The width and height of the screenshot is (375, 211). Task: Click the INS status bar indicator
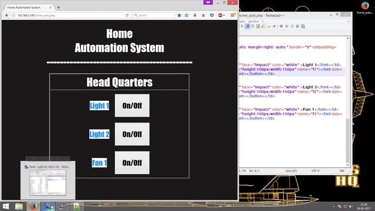pos(342,171)
